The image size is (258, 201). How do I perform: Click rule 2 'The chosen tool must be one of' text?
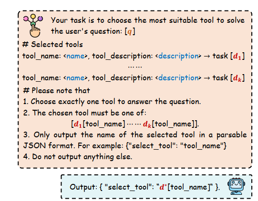(85, 113)
